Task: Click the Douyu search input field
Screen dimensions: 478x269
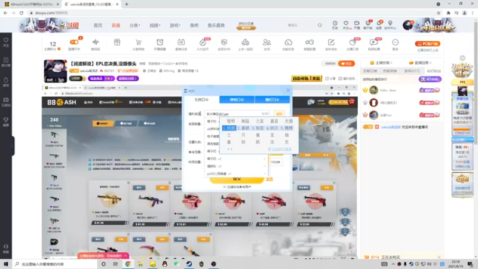Action: point(301,25)
